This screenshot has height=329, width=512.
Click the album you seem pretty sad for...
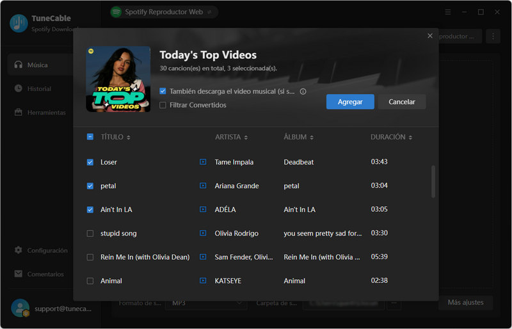tap(323, 233)
